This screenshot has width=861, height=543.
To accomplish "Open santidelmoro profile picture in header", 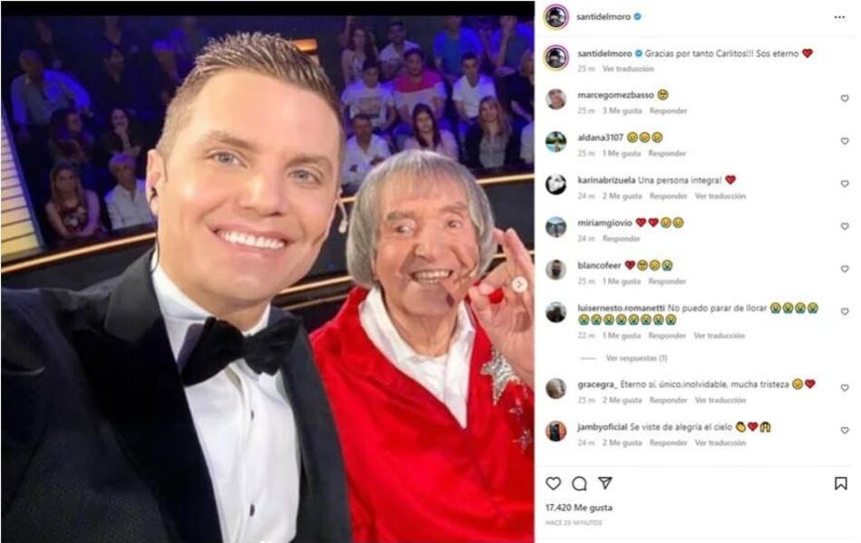I will point(556,17).
